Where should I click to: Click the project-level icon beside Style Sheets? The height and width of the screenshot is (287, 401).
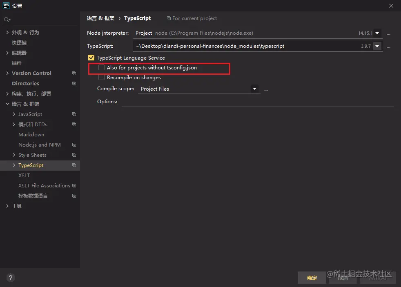[x=74, y=155]
